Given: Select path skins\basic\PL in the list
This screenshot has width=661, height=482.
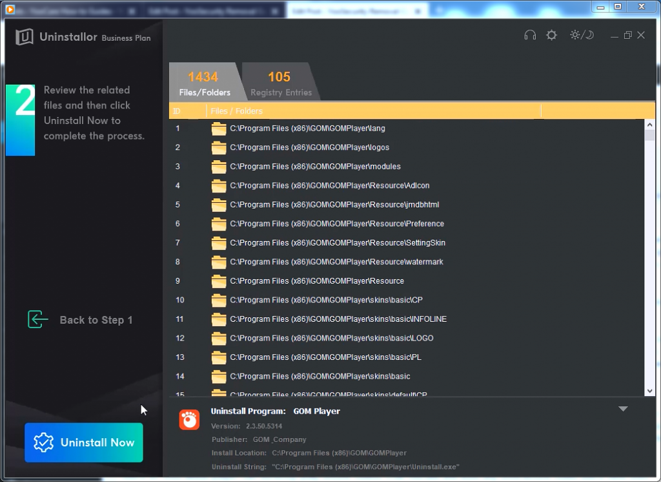Looking at the screenshot, I should point(326,357).
